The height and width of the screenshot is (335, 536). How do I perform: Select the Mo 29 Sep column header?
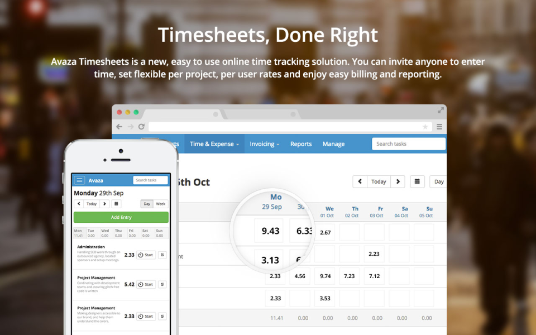(272, 202)
